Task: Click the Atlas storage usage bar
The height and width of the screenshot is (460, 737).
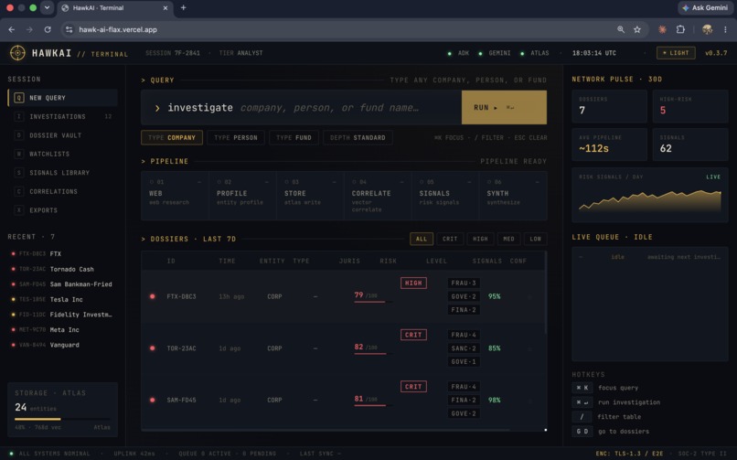Action: point(62,419)
